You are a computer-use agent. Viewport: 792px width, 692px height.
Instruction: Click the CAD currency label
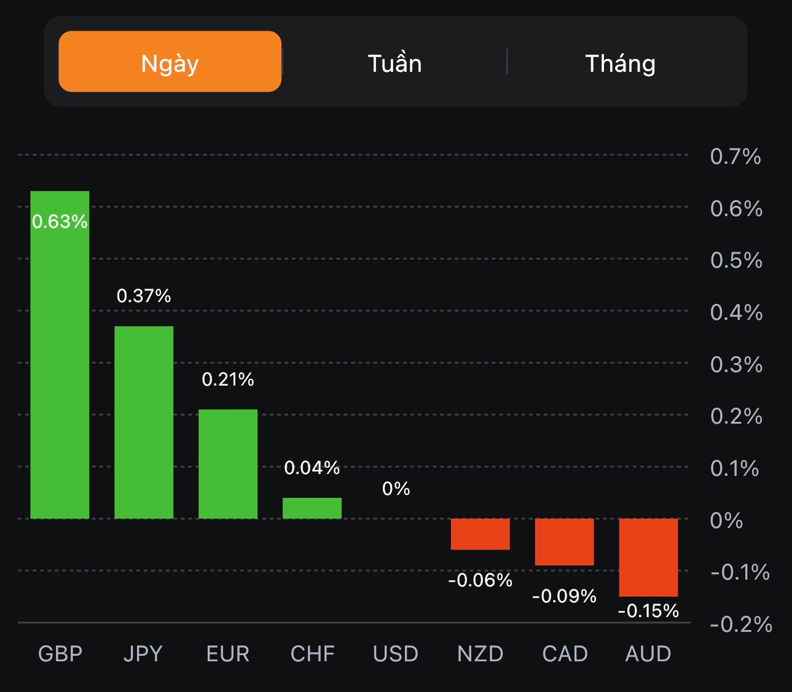tap(565, 654)
